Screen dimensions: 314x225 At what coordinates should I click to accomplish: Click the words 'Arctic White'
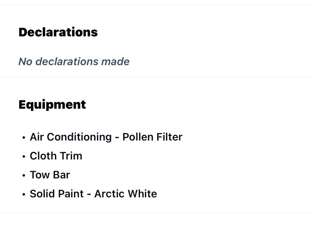[126, 194]
